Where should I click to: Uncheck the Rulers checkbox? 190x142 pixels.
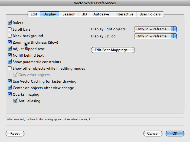pos(10,23)
